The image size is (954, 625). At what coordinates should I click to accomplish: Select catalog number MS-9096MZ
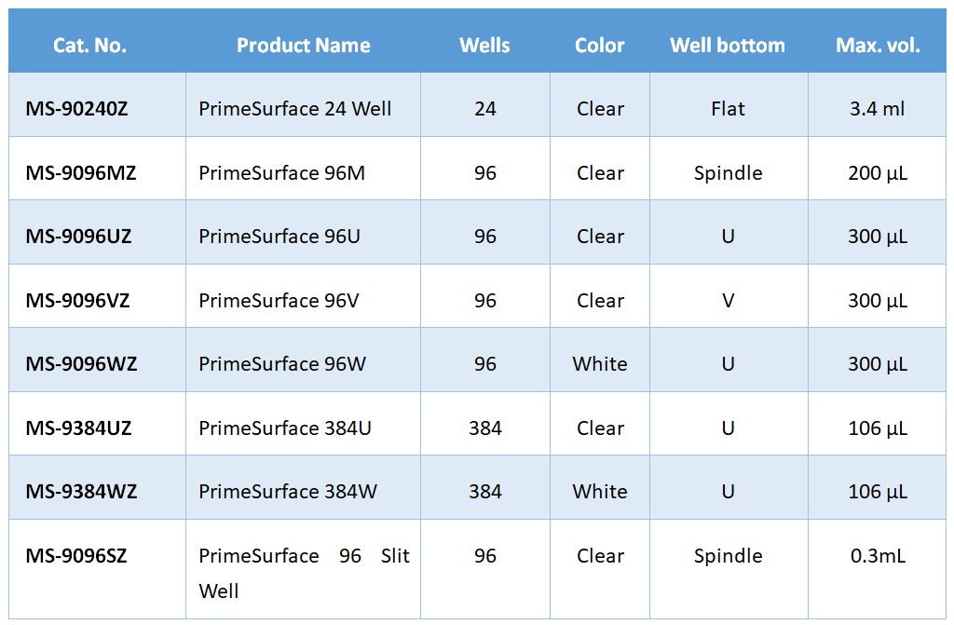tap(81, 173)
